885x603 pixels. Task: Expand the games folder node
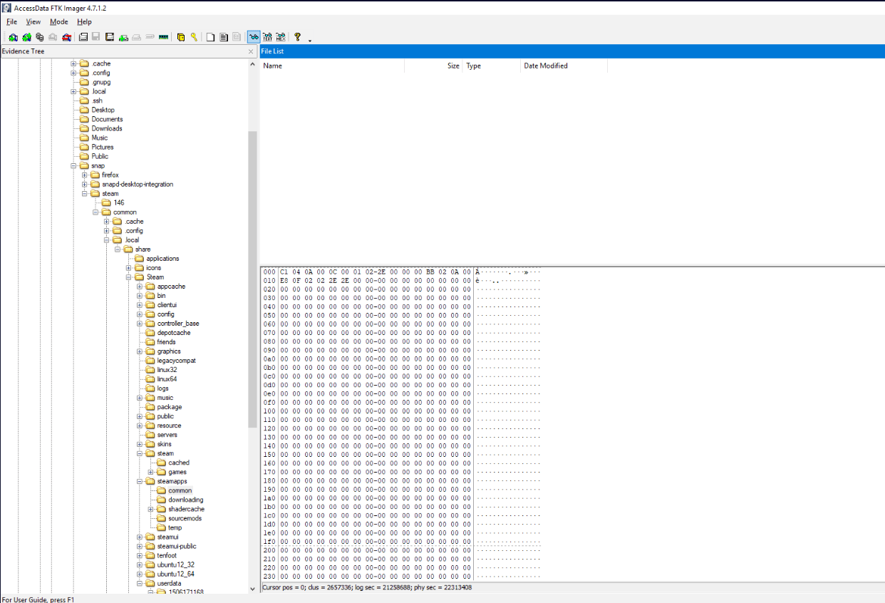coord(151,472)
